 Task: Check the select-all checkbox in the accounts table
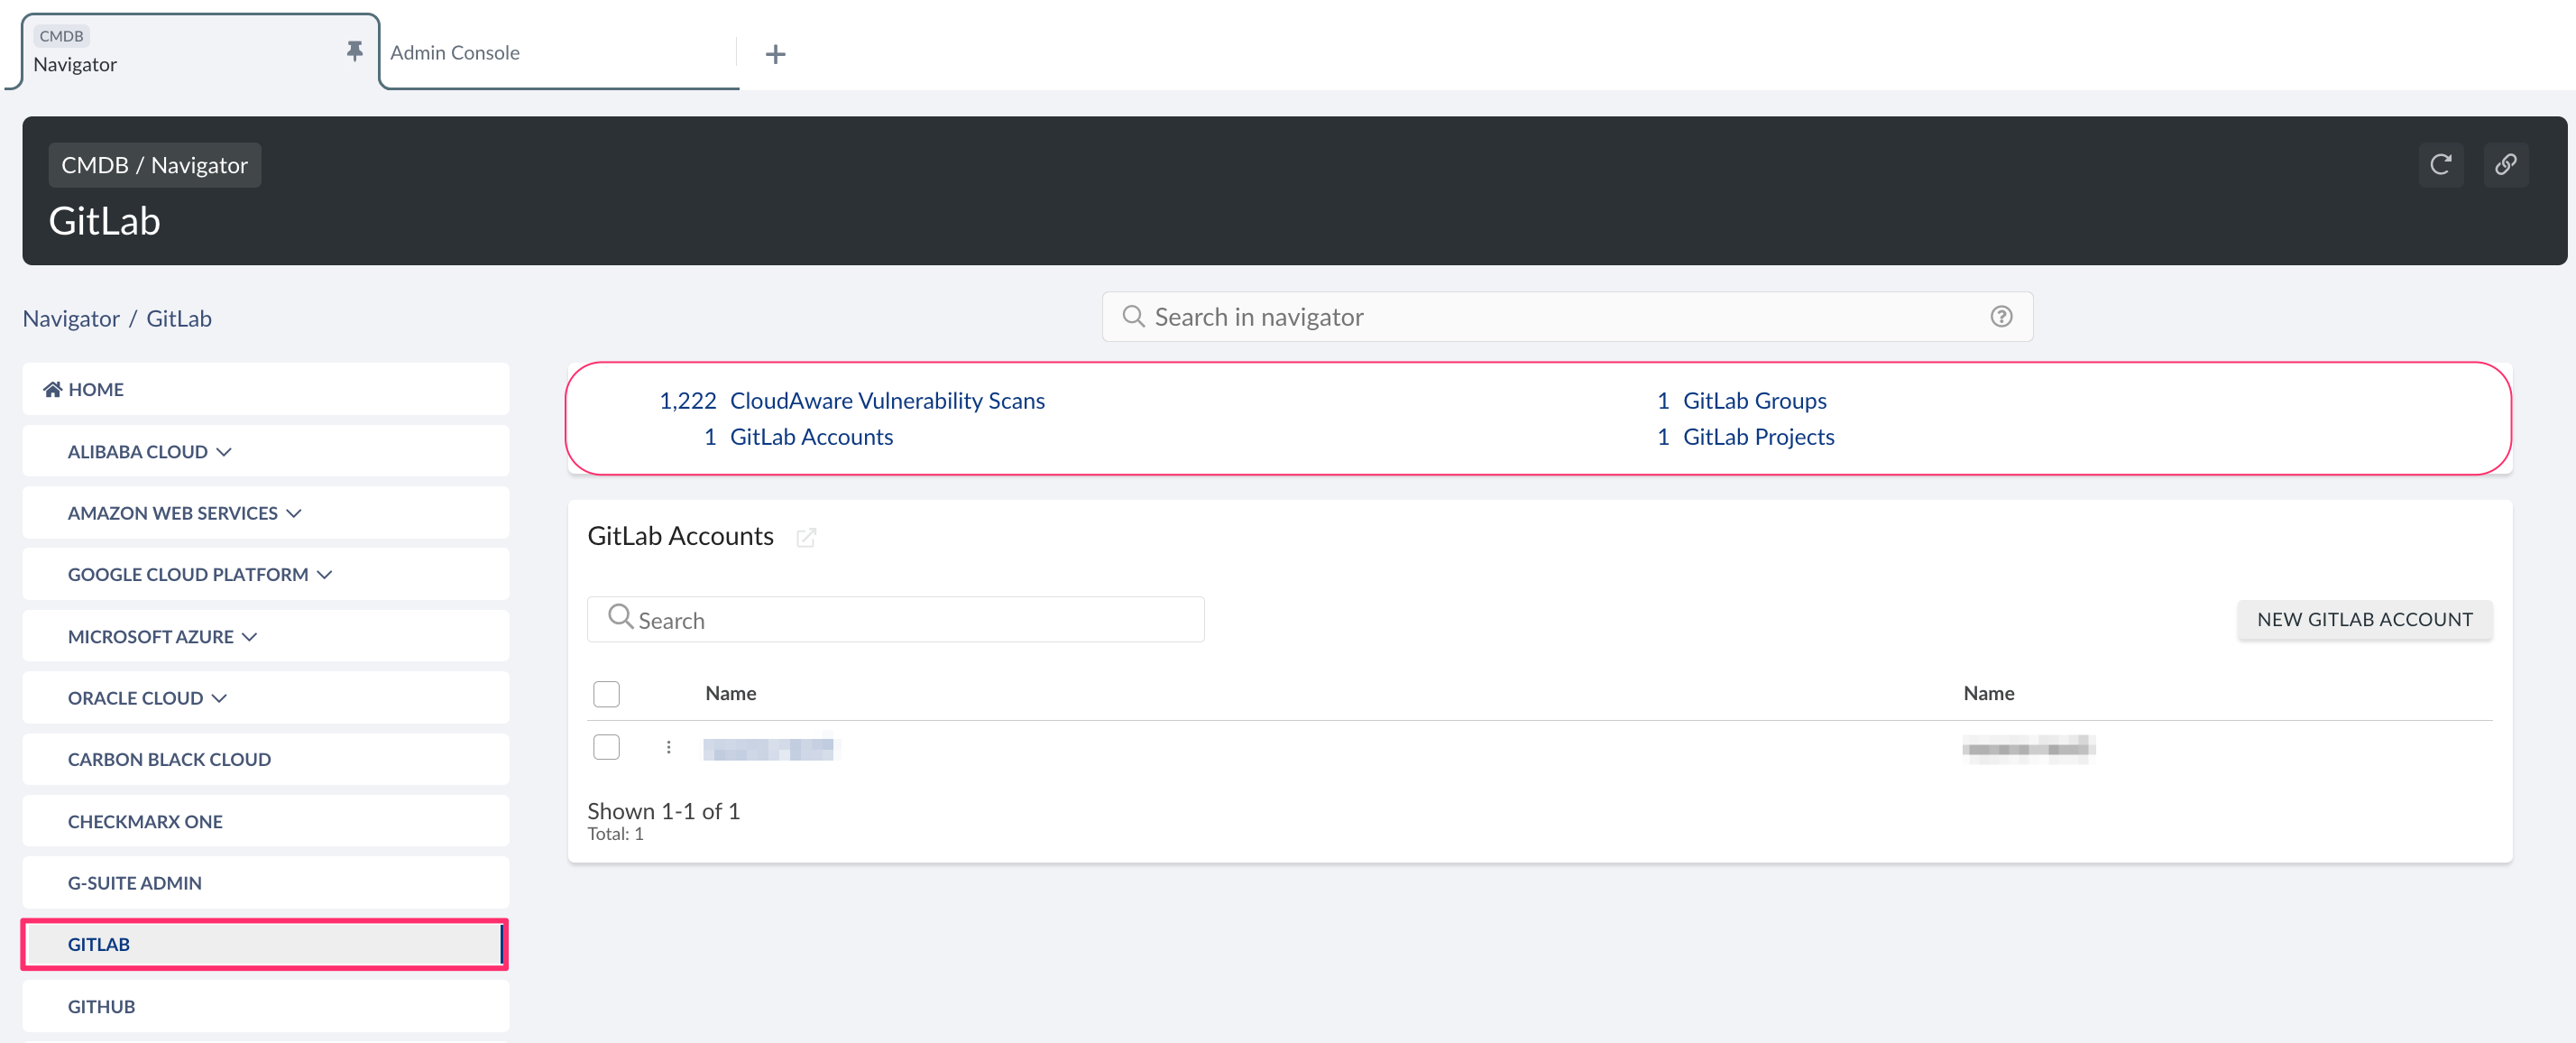(606, 693)
